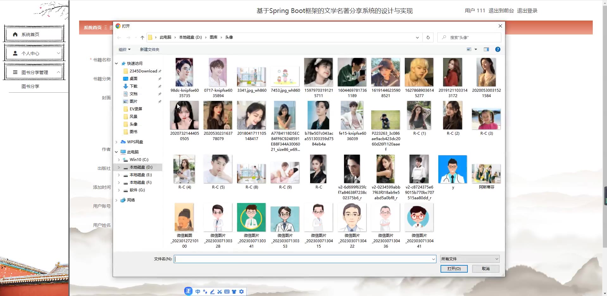Click the IME keyboard icon

[227, 292]
